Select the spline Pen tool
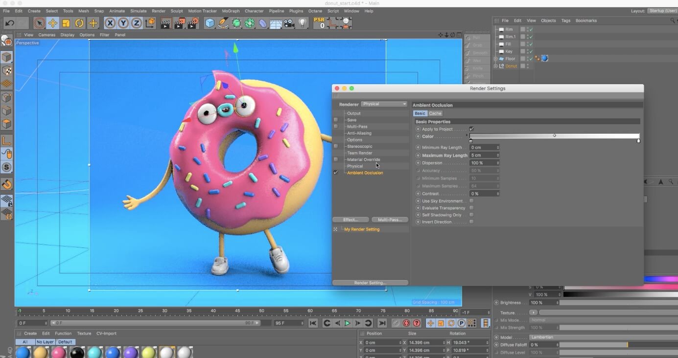 pyautogui.click(x=223, y=23)
